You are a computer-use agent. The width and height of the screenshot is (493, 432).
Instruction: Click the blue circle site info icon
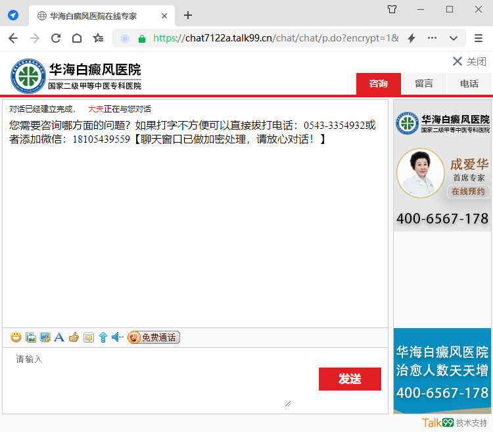(125, 39)
